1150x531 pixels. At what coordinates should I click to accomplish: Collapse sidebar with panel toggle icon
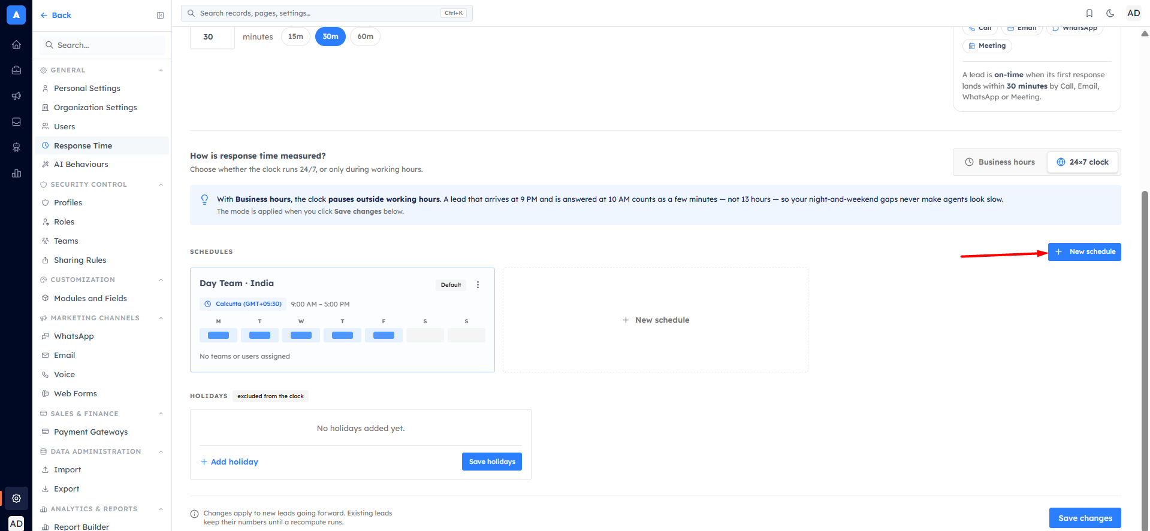tap(160, 16)
